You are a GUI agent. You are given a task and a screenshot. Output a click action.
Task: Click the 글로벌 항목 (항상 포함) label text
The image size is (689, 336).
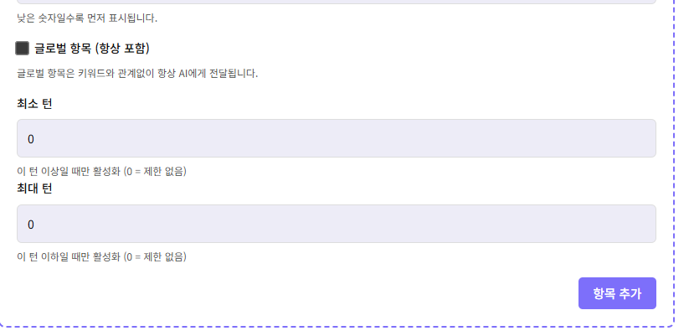pyautogui.click(x=91, y=49)
